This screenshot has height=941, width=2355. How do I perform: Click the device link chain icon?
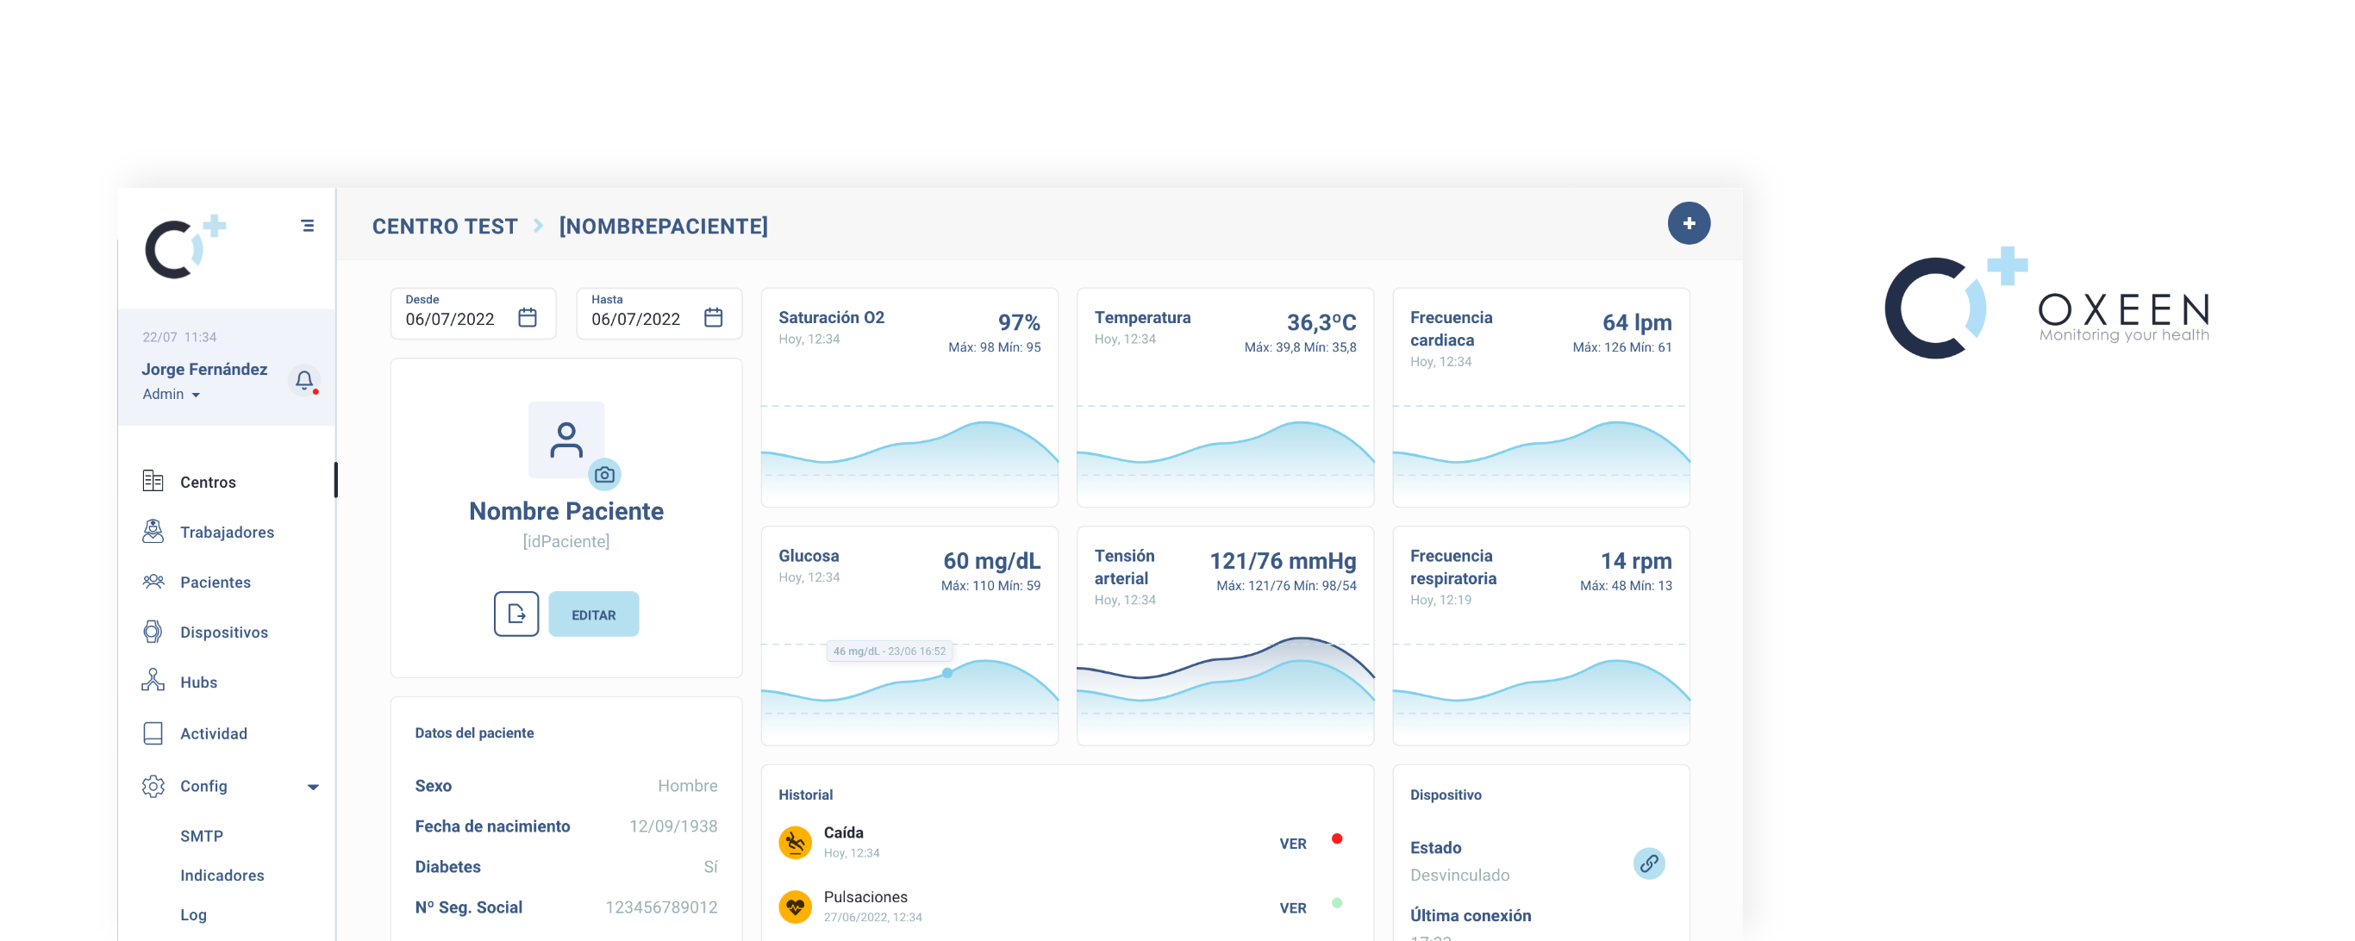point(1648,863)
